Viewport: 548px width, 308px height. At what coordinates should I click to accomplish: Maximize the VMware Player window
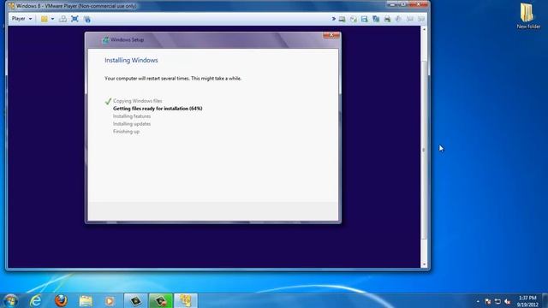point(403,4)
